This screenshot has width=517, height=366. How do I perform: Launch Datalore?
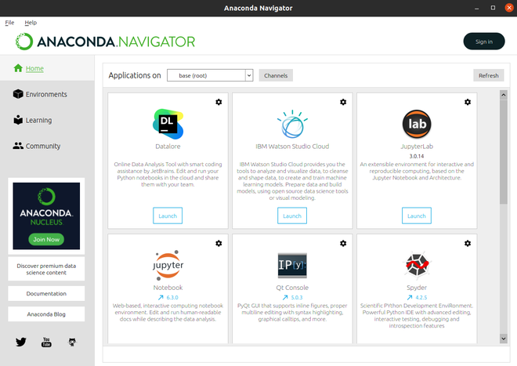tap(168, 216)
